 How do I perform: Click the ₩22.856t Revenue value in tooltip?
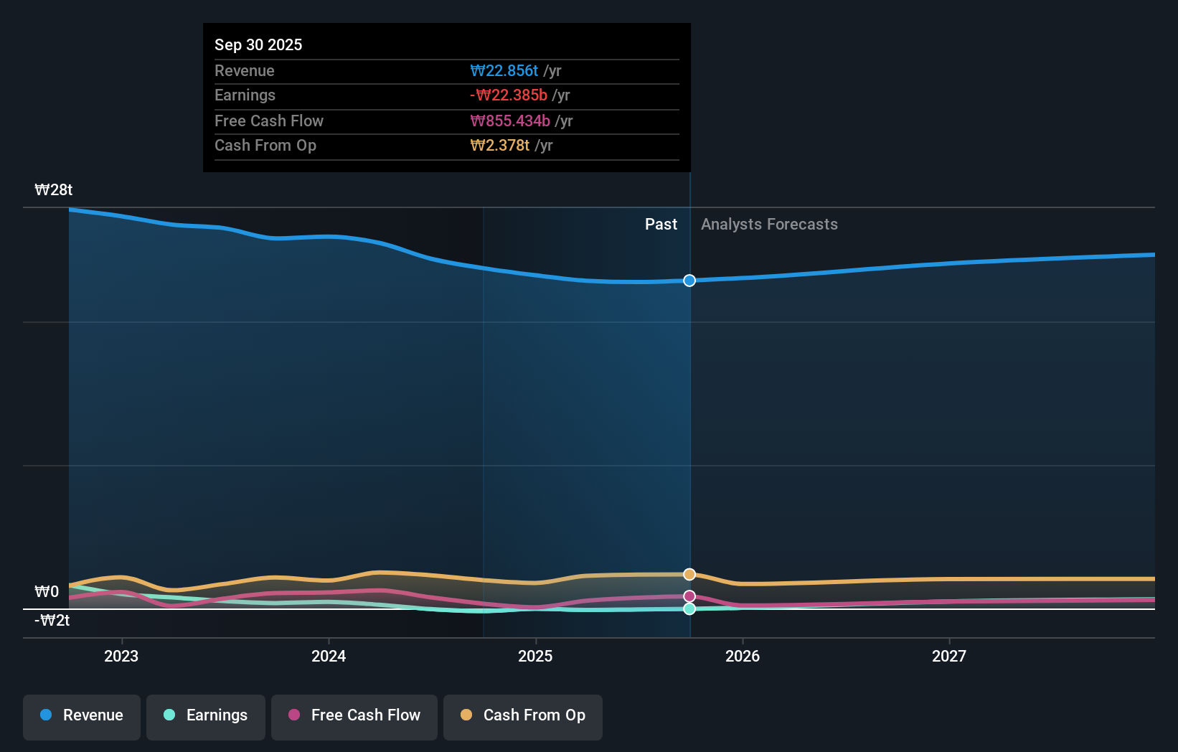coord(504,70)
